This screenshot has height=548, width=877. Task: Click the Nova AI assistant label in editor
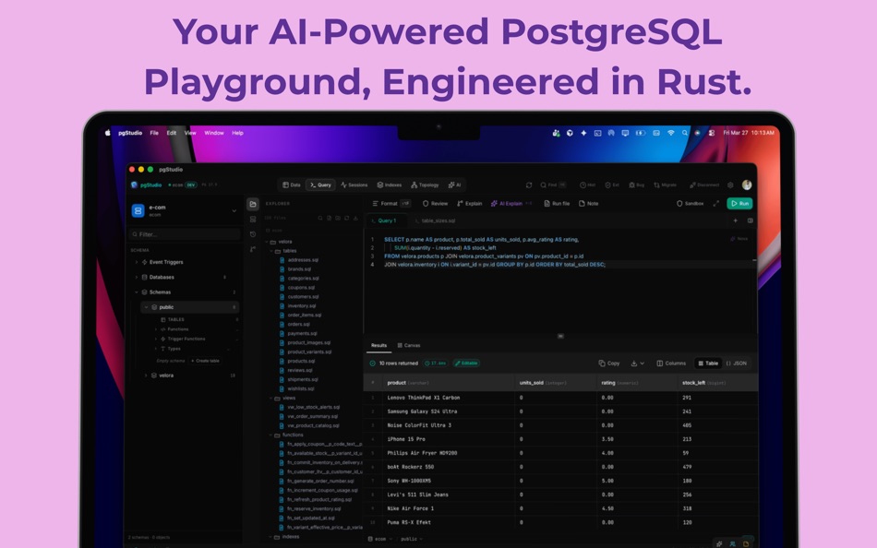coord(739,239)
